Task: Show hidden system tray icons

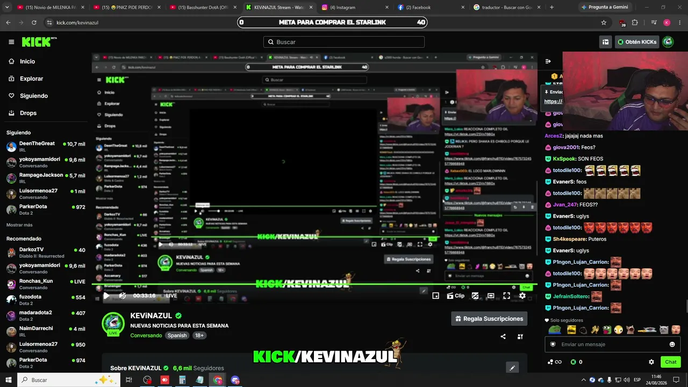Action: coord(584,380)
